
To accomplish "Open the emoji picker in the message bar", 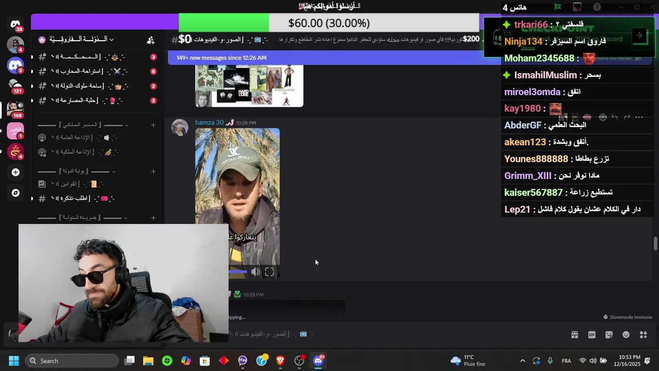I will (626, 334).
